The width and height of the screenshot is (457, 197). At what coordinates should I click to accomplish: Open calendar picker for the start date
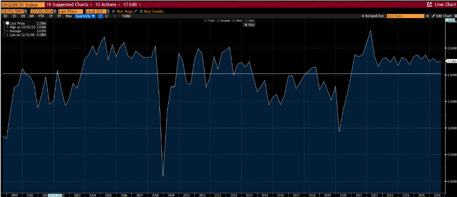(x=26, y=11)
